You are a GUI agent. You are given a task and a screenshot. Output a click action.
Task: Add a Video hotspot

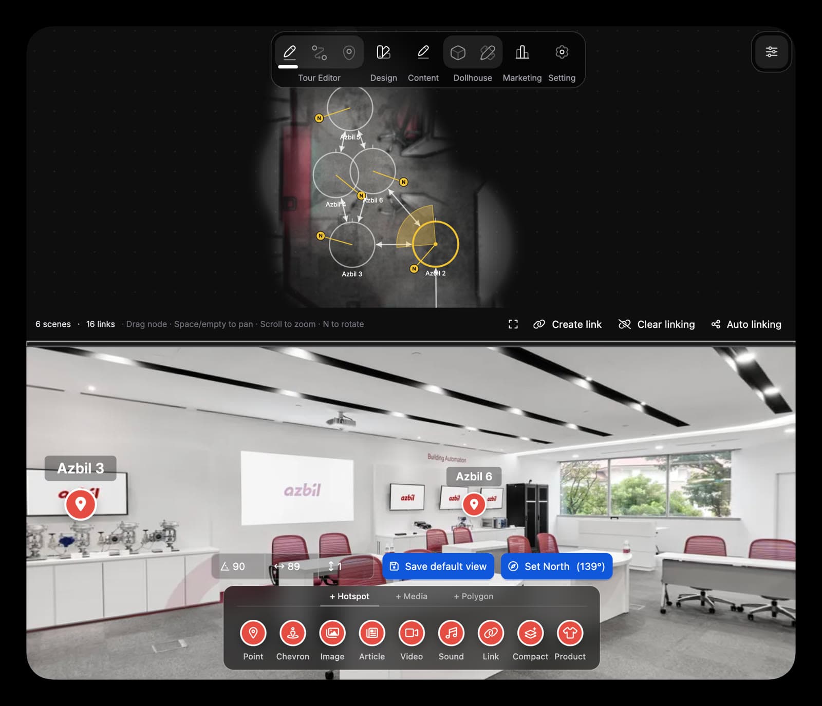point(412,633)
